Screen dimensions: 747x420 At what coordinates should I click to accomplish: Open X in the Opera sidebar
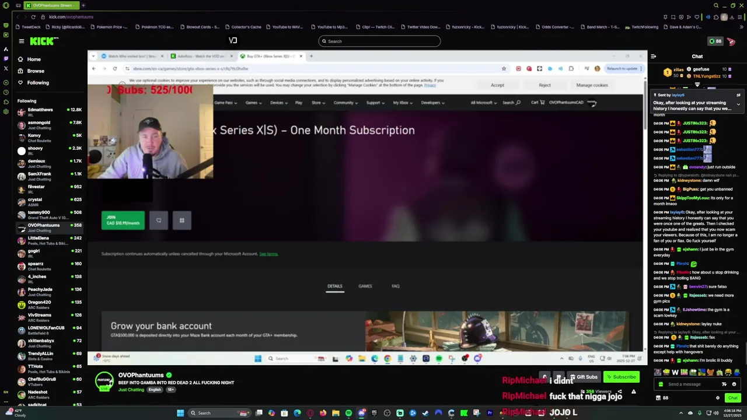[6, 69]
